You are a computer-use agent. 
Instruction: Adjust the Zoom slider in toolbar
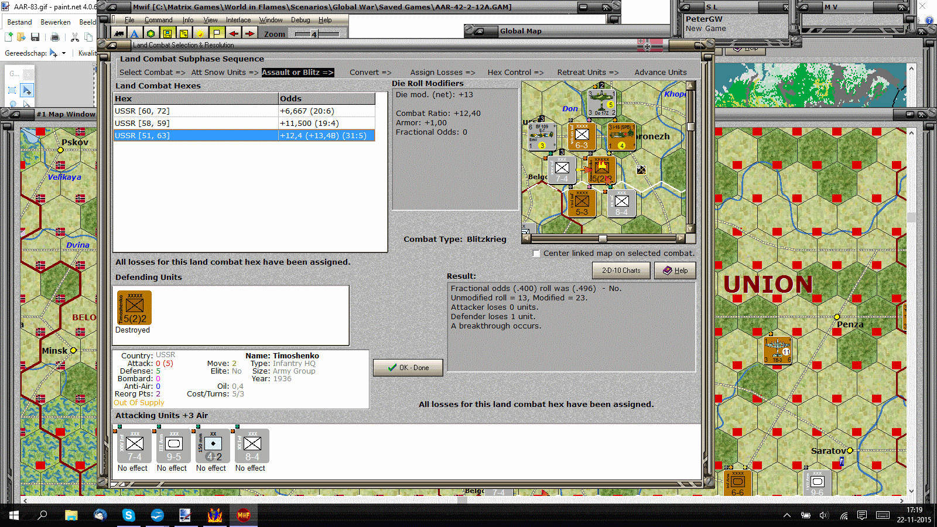pos(314,34)
